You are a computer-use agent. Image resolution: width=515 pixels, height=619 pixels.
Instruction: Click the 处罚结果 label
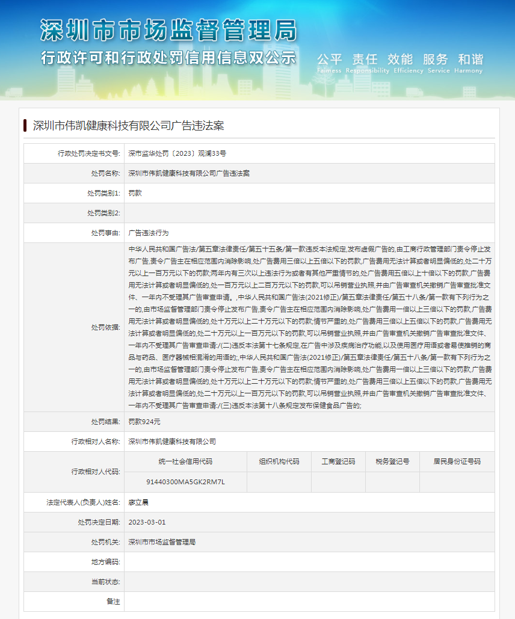coord(105,422)
